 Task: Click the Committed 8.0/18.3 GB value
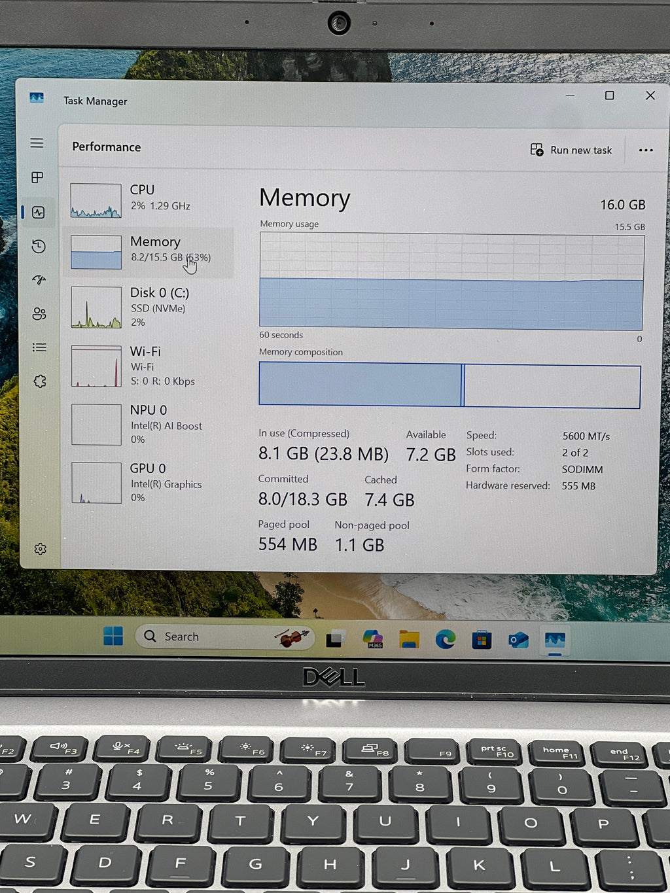point(302,500)
